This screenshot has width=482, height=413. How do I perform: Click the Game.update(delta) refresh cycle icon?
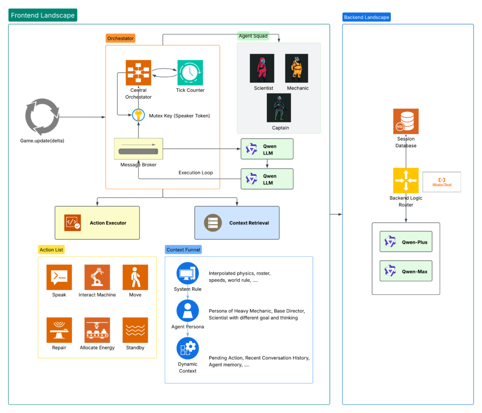42,117
